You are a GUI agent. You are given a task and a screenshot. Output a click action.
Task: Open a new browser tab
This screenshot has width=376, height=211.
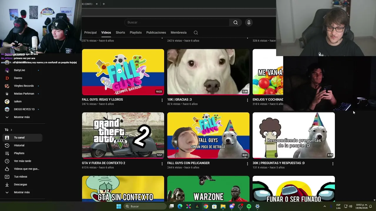(x=104, y=4)
